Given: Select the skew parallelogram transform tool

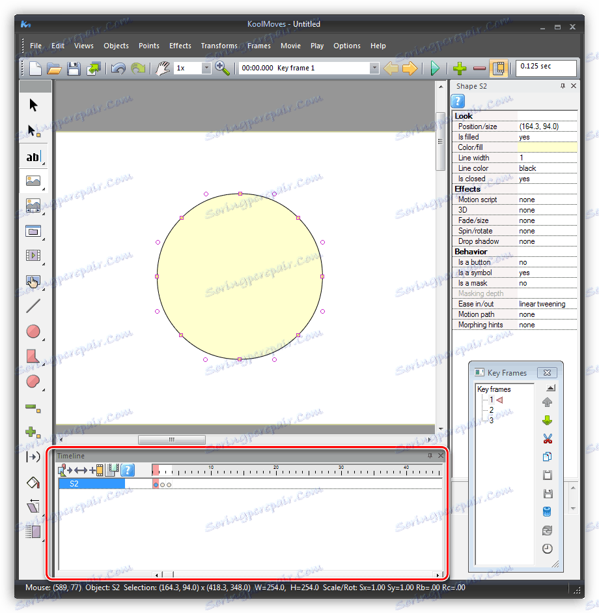Looking at the screenshot, I should coord(33,507).
